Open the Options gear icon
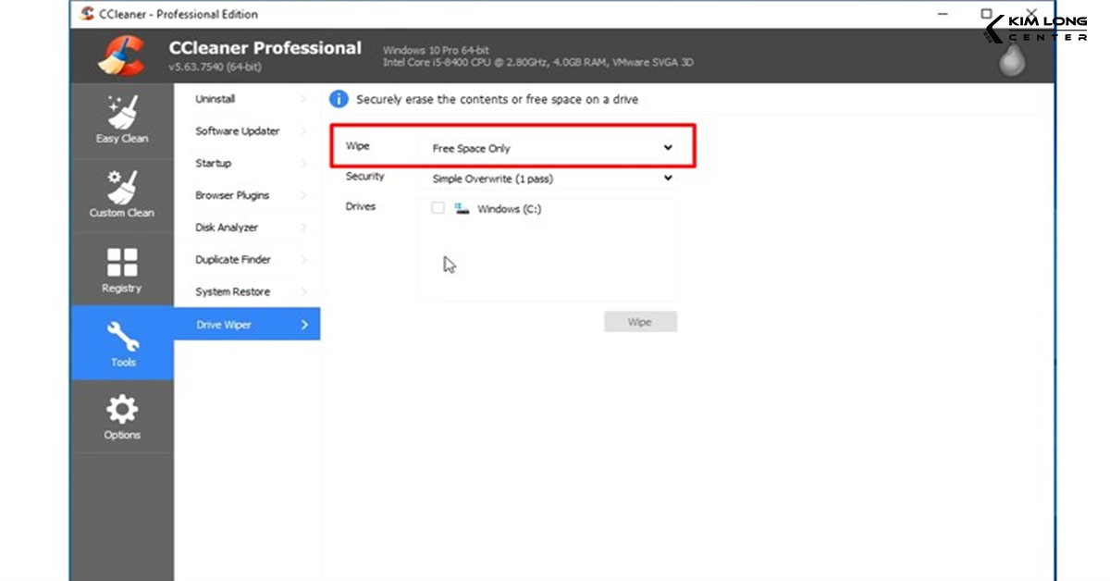The image size is (1110, 581). tap(121, 410)
